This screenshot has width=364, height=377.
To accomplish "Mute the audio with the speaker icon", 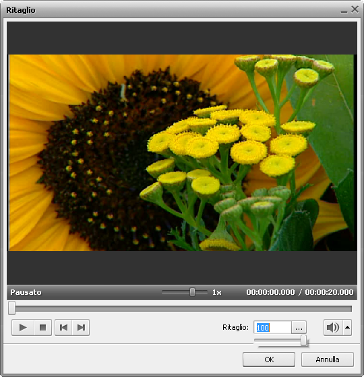I will click(333, 327).
